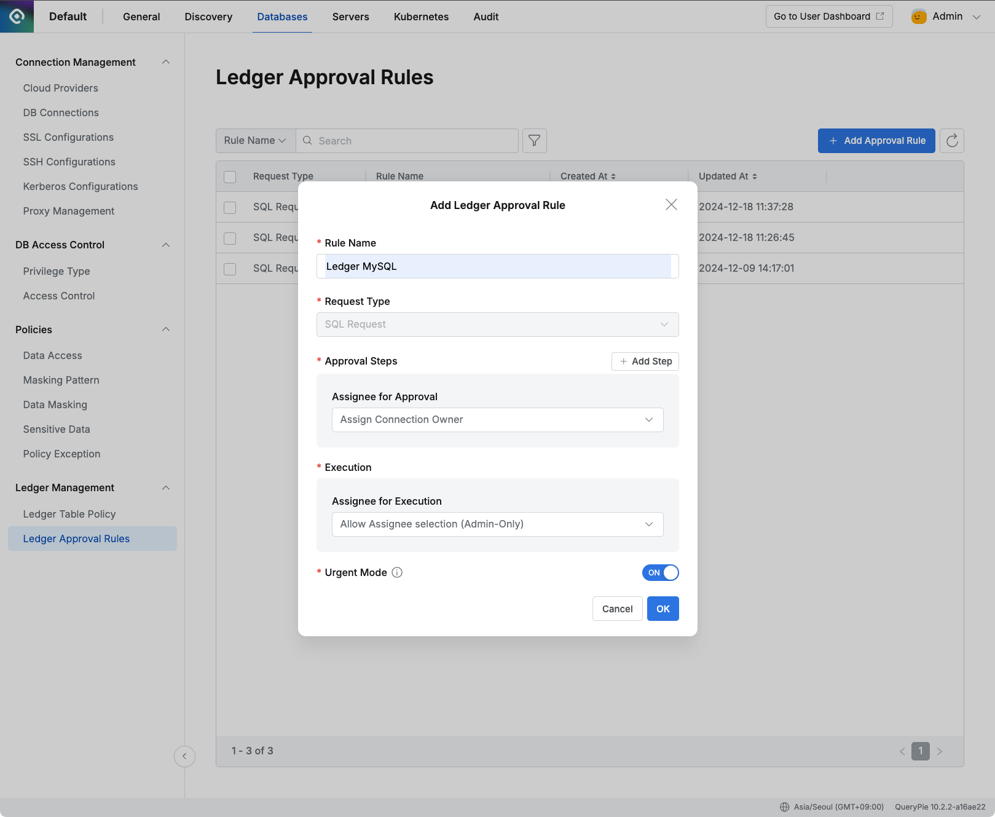Open Go to User Dashboard

coord(828,17)
